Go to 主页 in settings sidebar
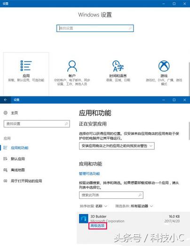This screenshot has height=246, width=190. click(14, 113)
